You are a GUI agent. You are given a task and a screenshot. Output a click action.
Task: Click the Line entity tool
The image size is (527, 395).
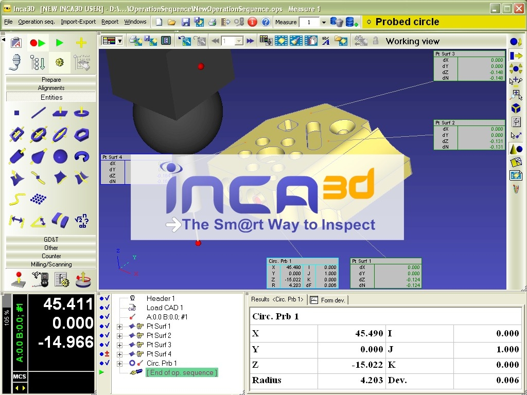pos(39,113)
